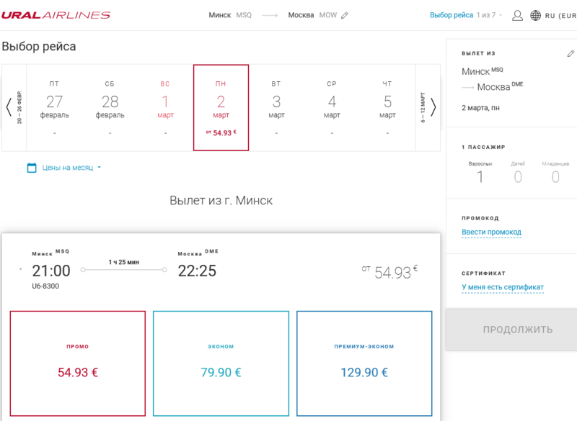Edit route with pencil icon beside Москва MOW

click(345, 15)
